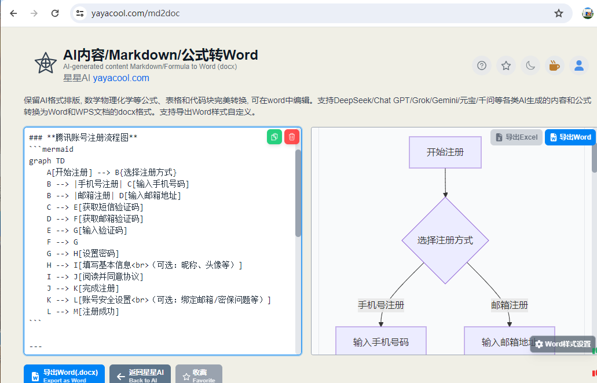Copy editor content with green copy icon
The width and height of the screenshot is (597, 383).
[274, 137]
